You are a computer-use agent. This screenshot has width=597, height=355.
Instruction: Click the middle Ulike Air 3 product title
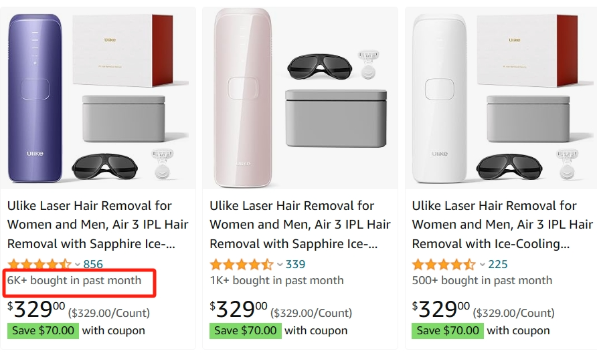[300, 225]
